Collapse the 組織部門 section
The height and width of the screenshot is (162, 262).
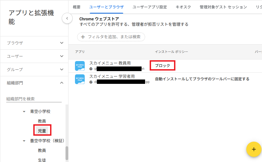62,83
